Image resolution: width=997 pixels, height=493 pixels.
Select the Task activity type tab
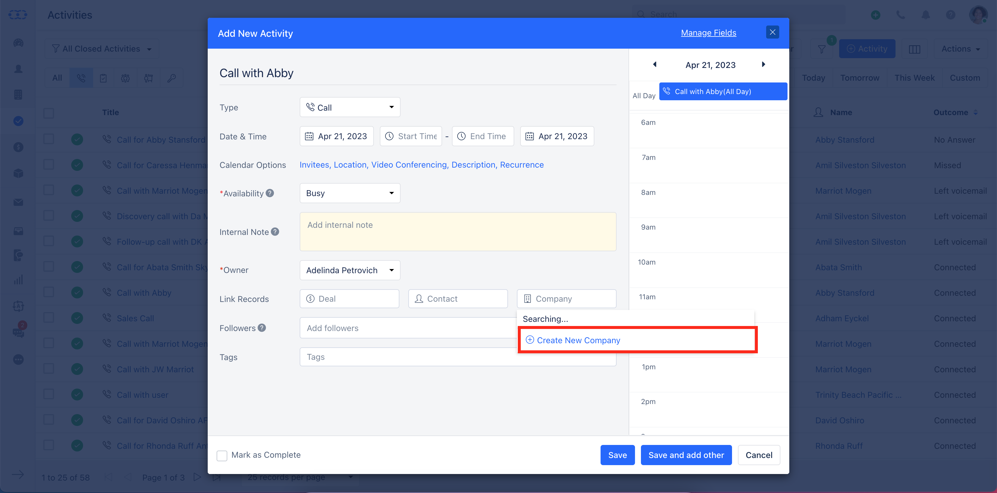[103, 78]
